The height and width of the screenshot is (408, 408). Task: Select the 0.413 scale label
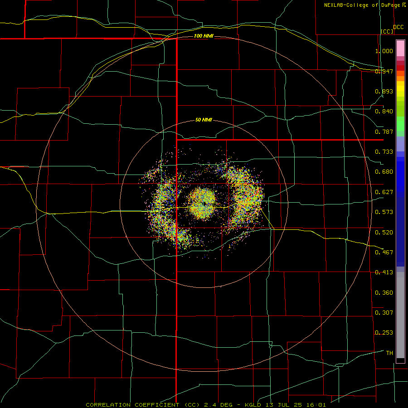(384, 272)
